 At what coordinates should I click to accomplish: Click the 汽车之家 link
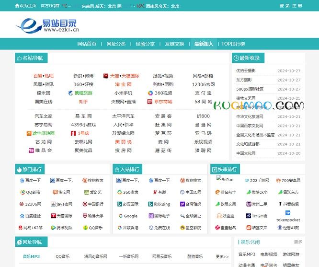coord(43,116)
